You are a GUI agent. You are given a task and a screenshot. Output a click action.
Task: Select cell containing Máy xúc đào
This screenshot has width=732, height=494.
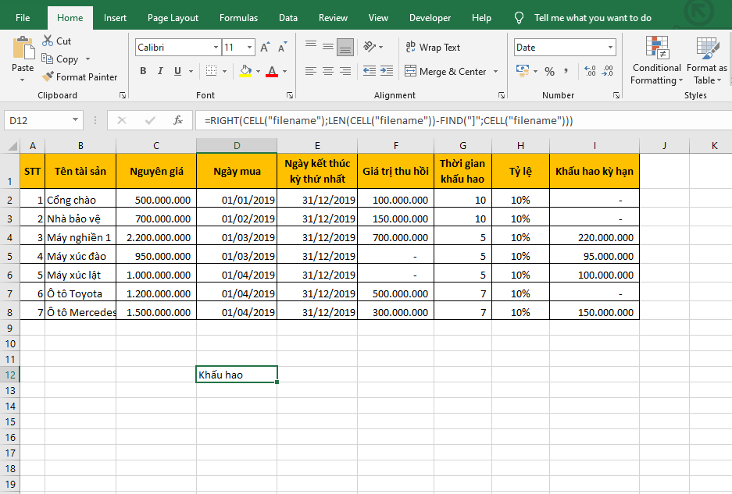click(80, 256)
